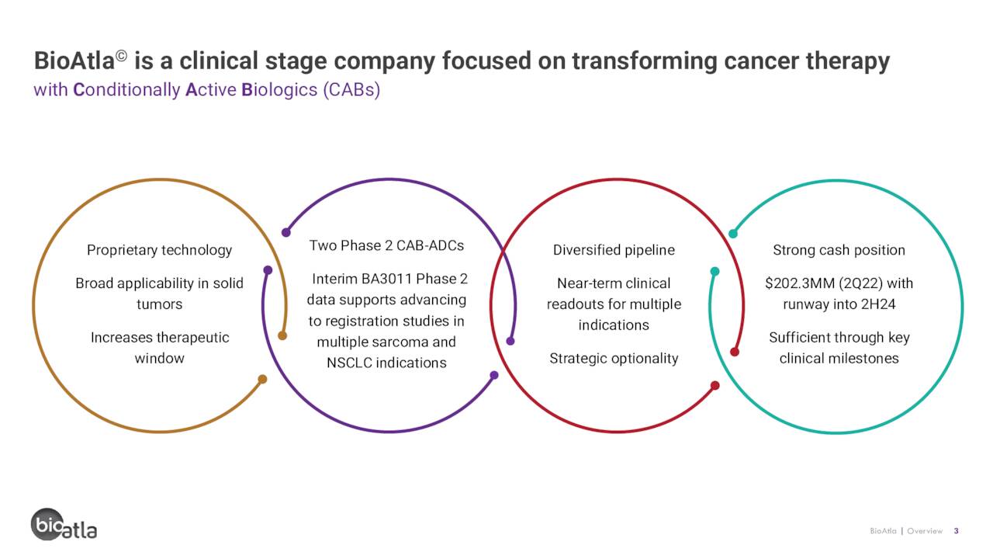Click the gold circle's lower end dot

coord(262,380)
